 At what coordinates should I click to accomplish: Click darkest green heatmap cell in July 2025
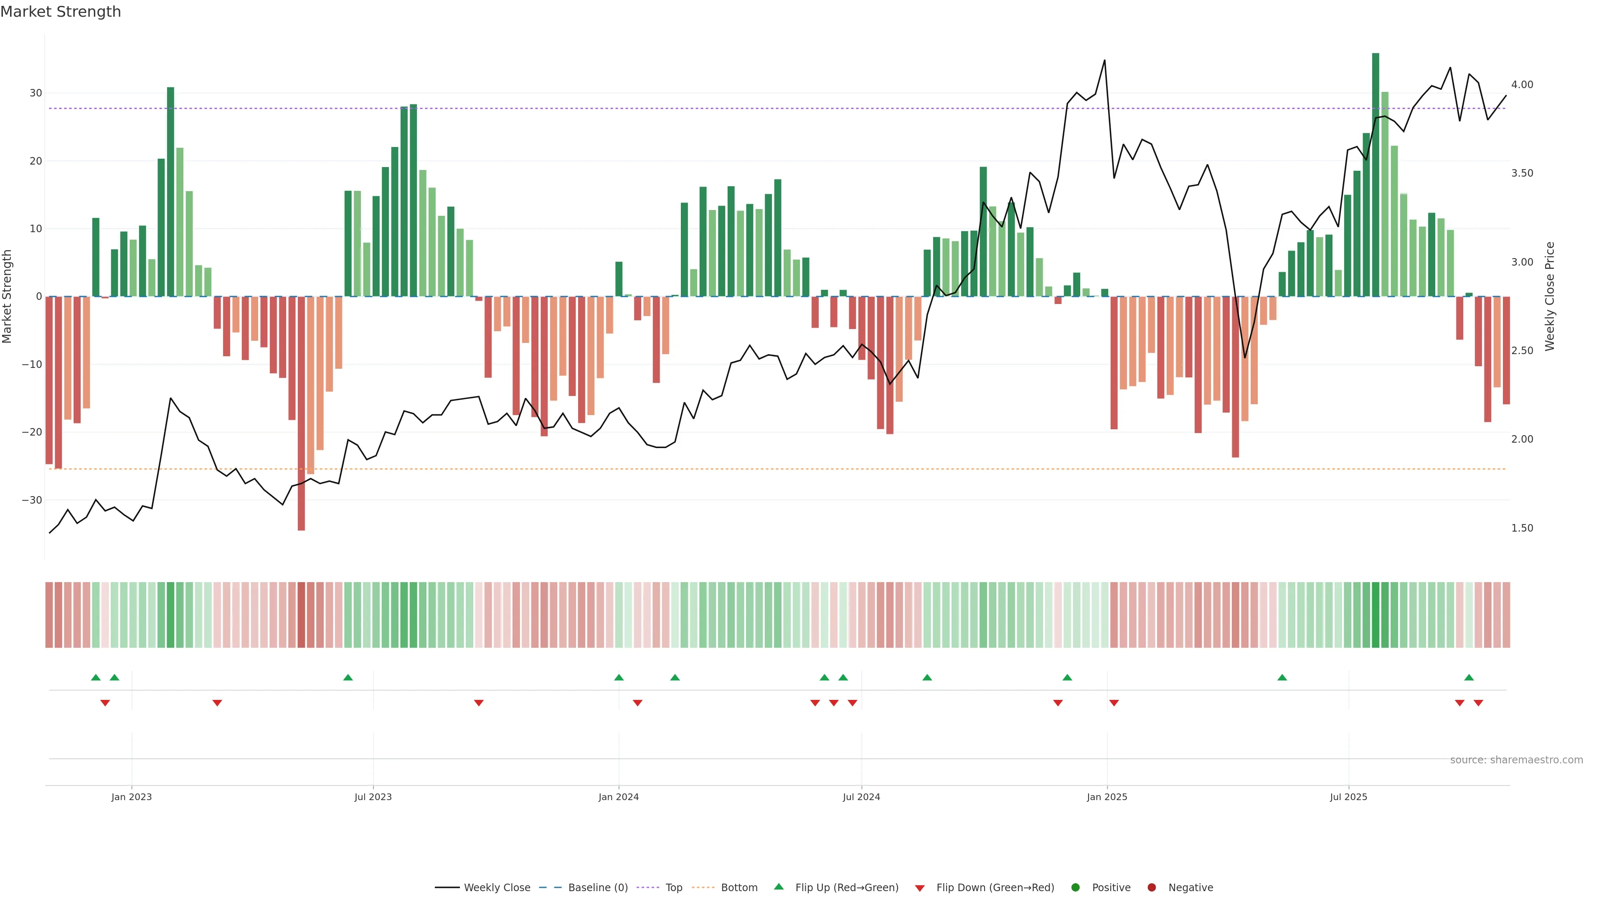1376,614
